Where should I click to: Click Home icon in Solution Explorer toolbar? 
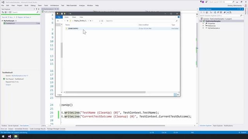click(x=207, y=12)
